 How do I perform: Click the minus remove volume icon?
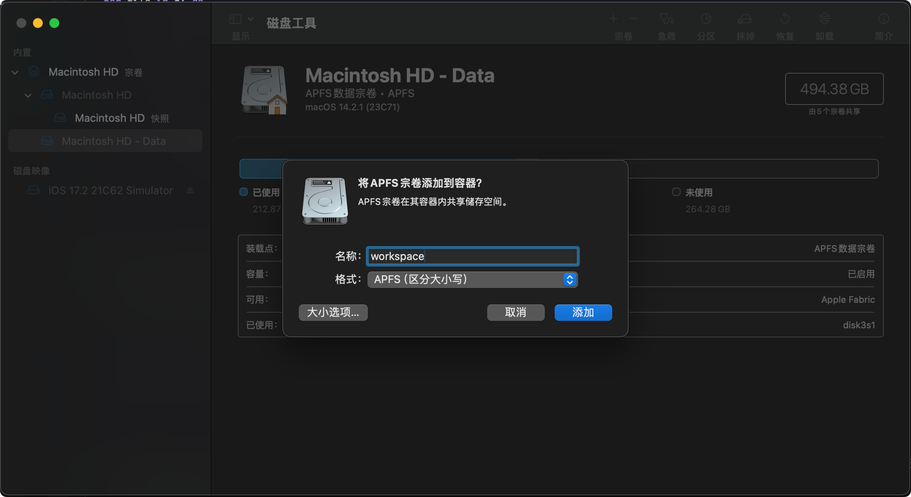click(634, 19)
